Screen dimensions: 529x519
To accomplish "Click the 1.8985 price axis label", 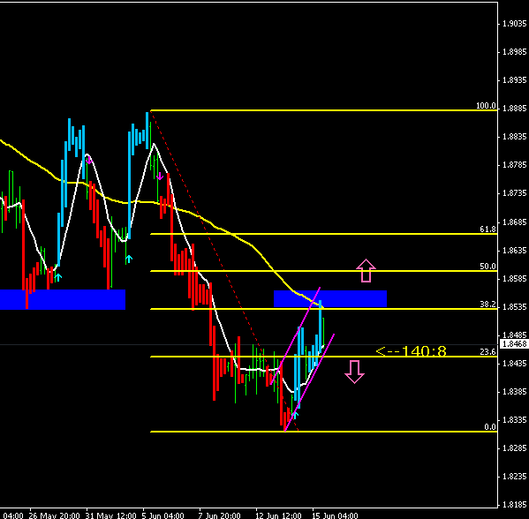I will [x=515, y=52].
